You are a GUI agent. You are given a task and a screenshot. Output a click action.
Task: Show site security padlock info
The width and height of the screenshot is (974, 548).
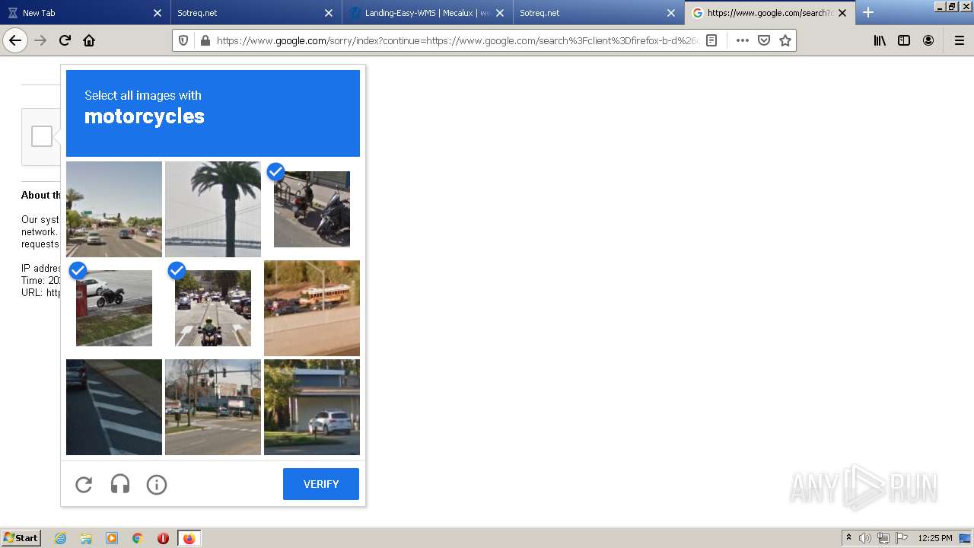click(205, 40)
